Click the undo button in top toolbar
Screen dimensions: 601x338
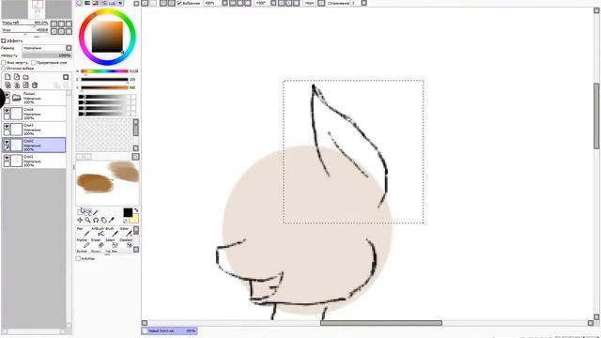click(x=145, y=3)
